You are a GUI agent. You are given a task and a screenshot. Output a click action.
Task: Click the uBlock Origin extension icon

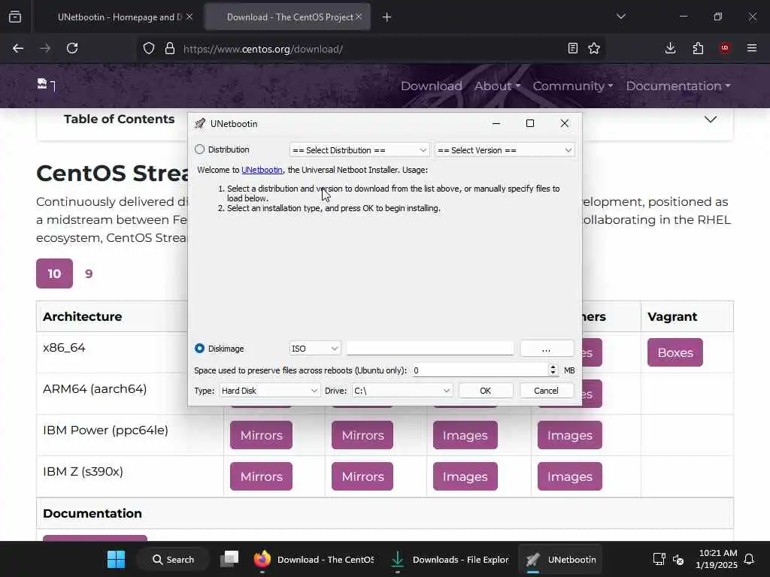tap(725, 48)
